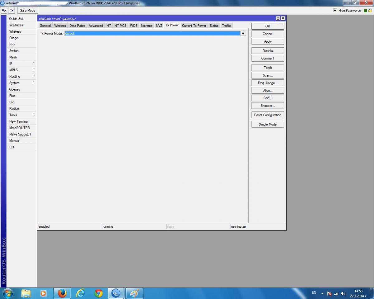Open the Tx Power Mode dropdown arrow
This screenshot has height=299, width=374.
pyautogui.click(x=243, y=33)
